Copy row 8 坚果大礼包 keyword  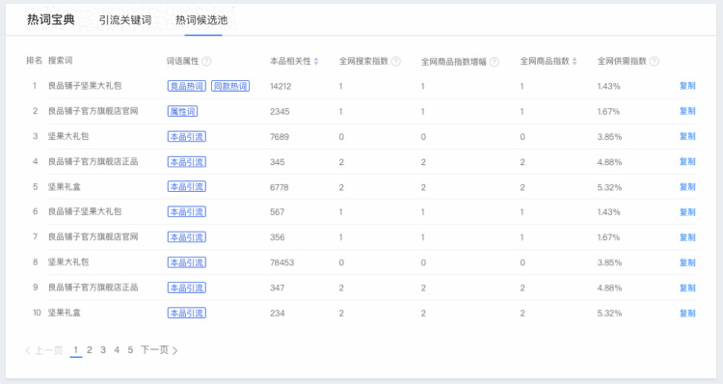tap(687, 262)
